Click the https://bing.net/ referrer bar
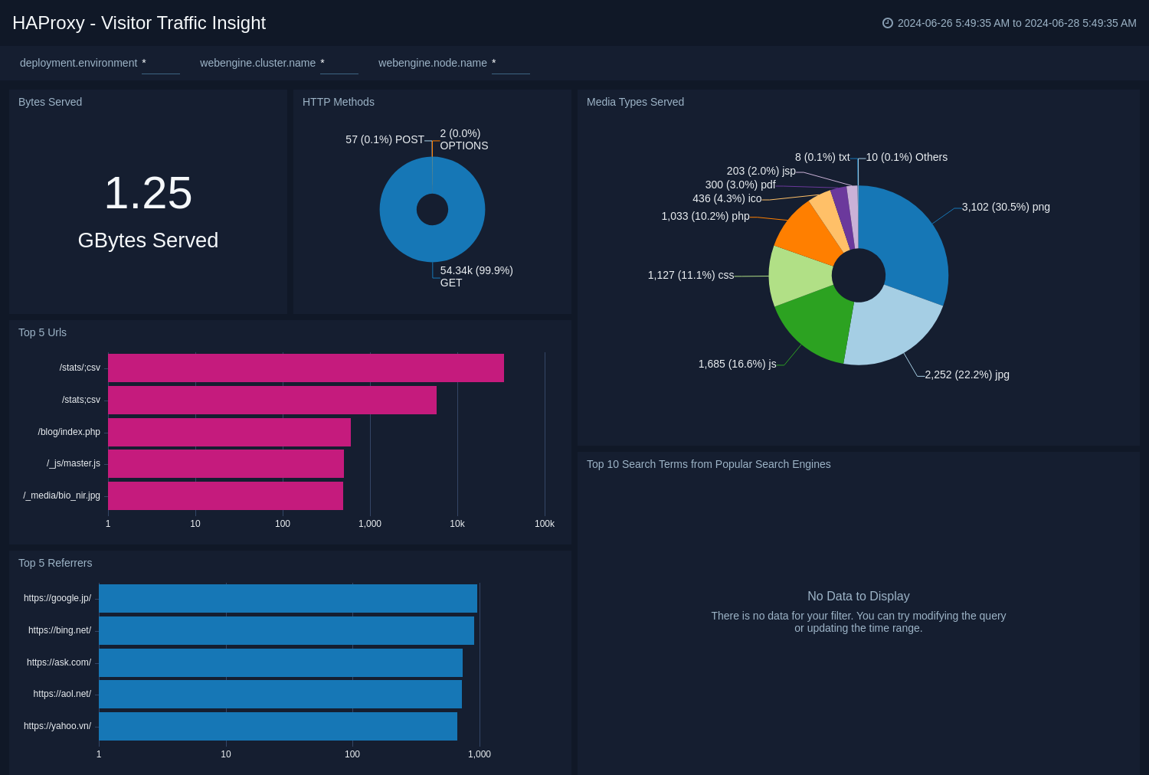 [286, 630]
